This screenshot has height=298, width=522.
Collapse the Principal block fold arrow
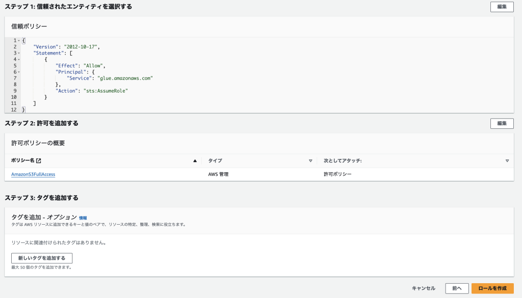[19, 72]
